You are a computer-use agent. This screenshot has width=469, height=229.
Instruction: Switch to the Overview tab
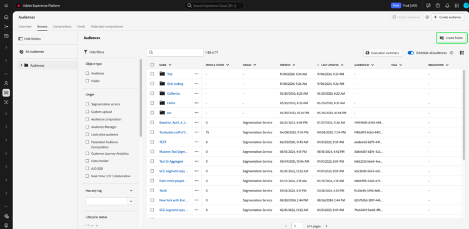pos(25,27)
